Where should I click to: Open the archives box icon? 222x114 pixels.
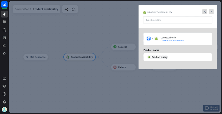[x=5, y=38]
